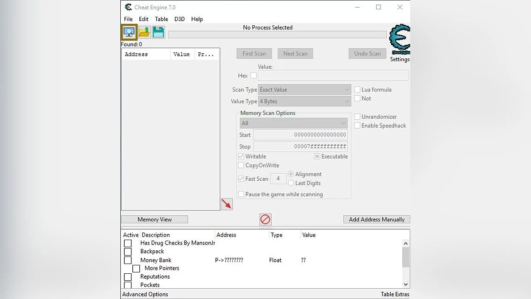Expand the Memory Scan Options region selector
Screen dimensions: 531x299
(293, 123)
